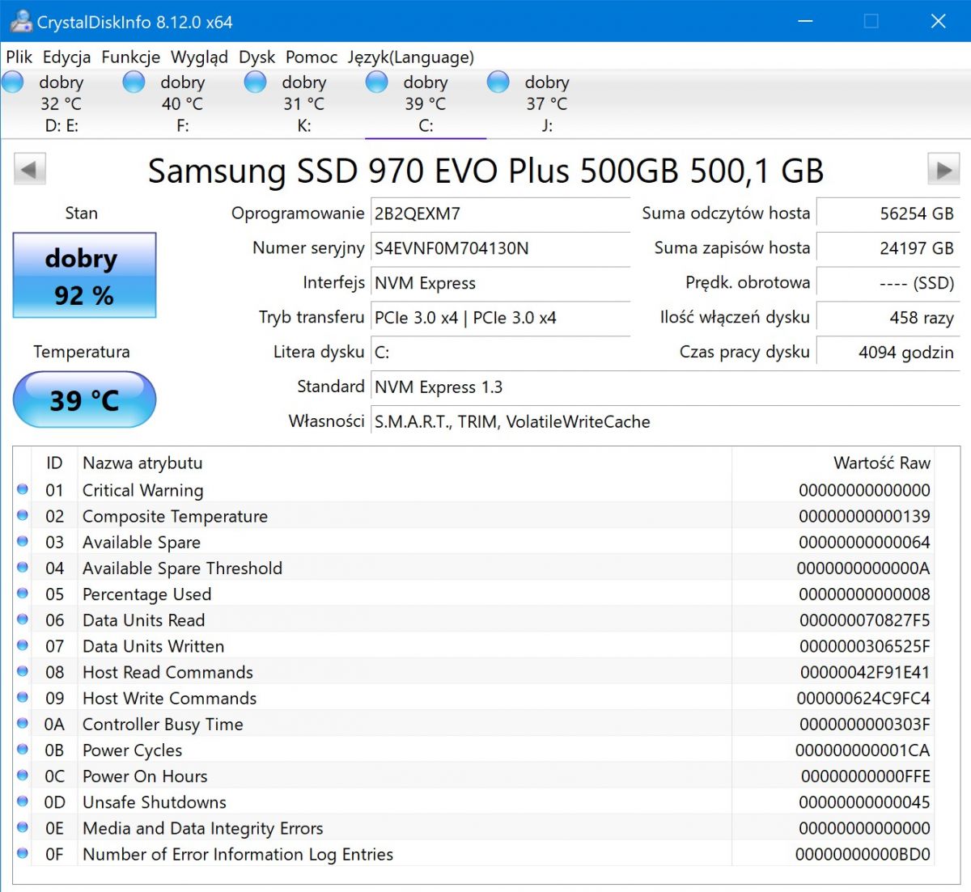Click status dot of Unsafe Shutdowns row
Screen dimensions: 971x892
coord(23,801)
